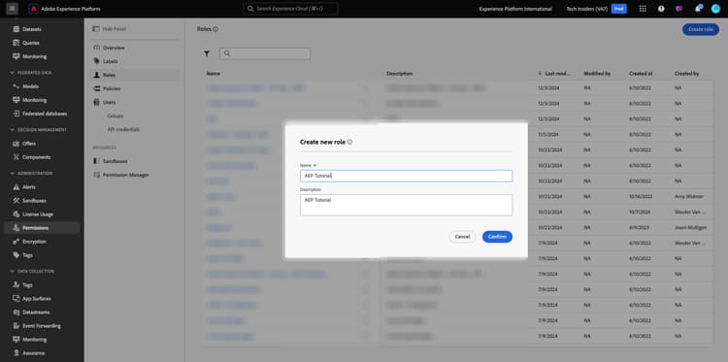The image size is (728, 362).
Task: Click the Name column header
Action: (x=214, y=74)
